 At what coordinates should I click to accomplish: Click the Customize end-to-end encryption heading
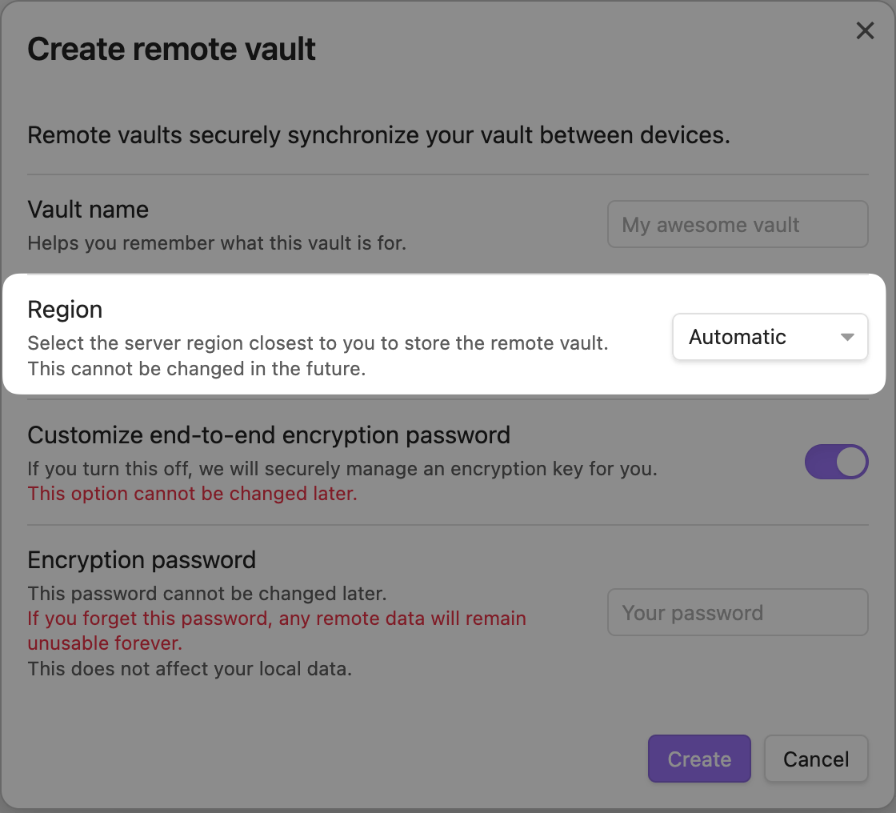[x=269, y=435]
